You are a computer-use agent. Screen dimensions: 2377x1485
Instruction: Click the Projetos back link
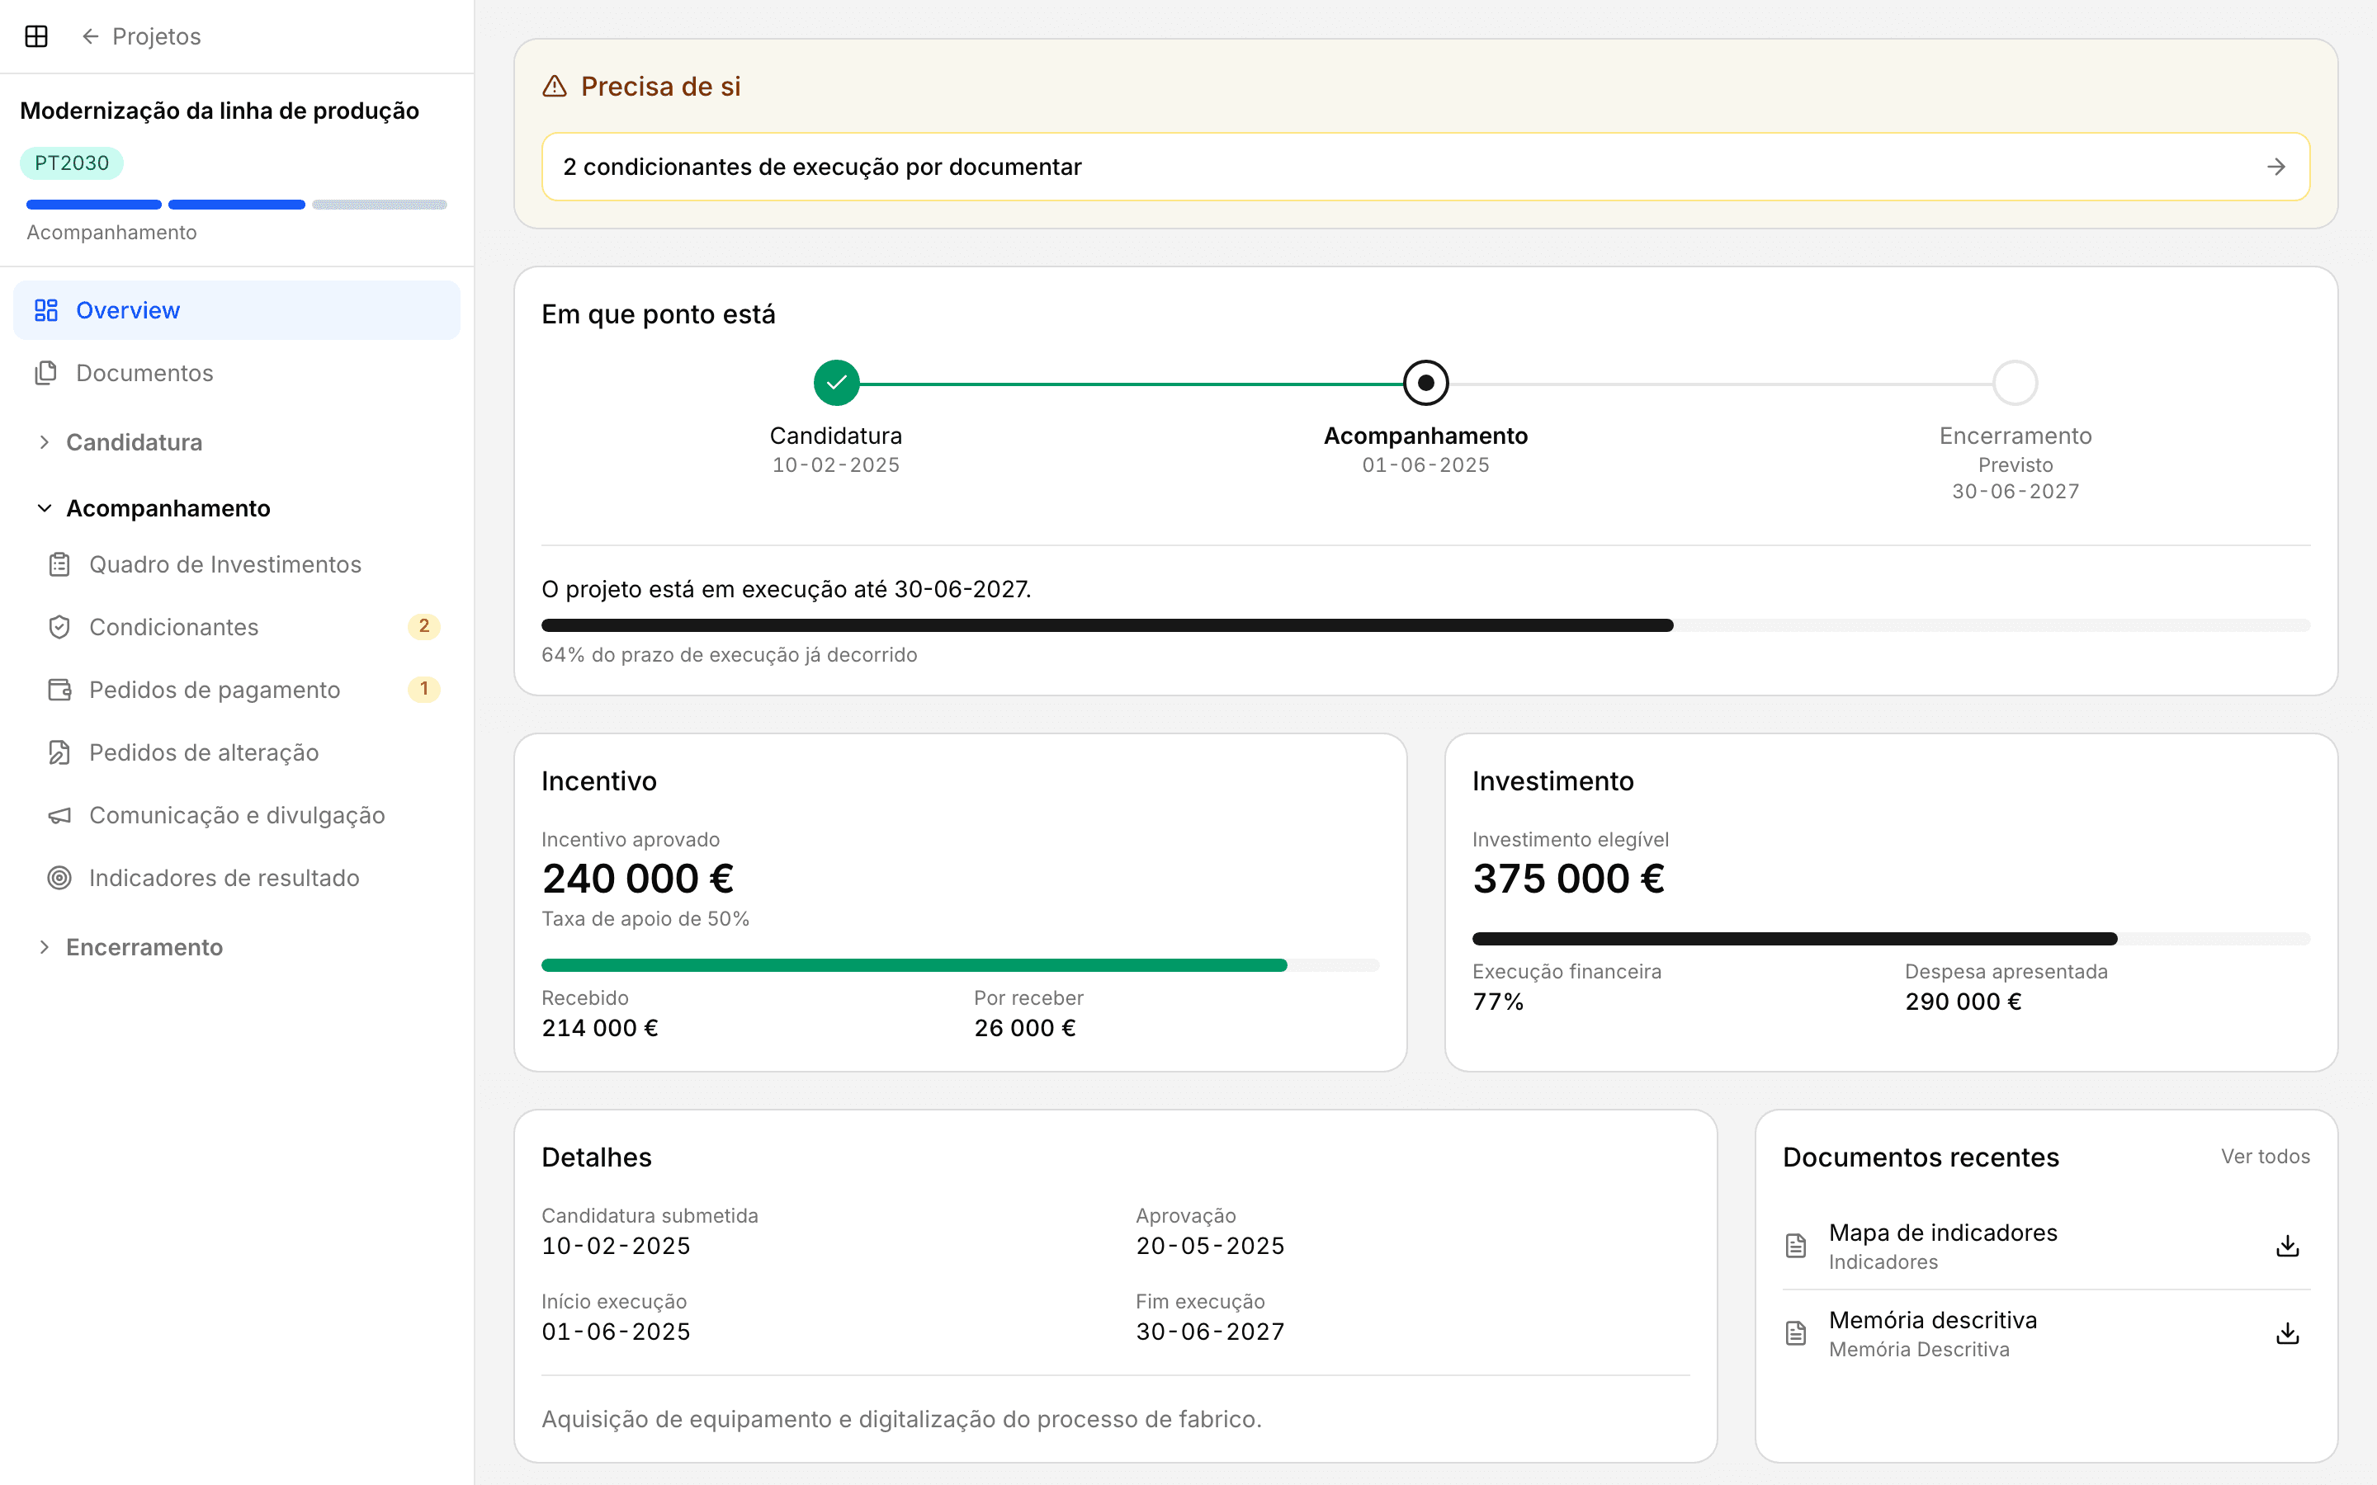[x=141, y=36]
